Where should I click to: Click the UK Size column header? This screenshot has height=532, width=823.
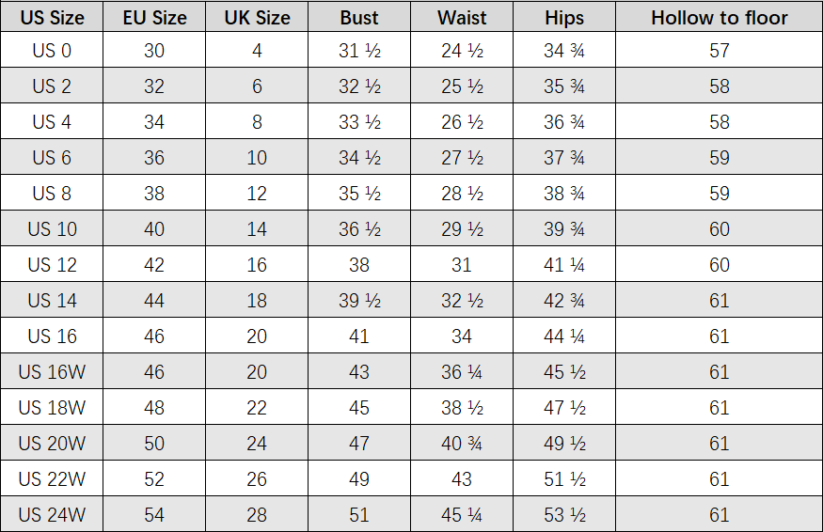pos(257,18)
